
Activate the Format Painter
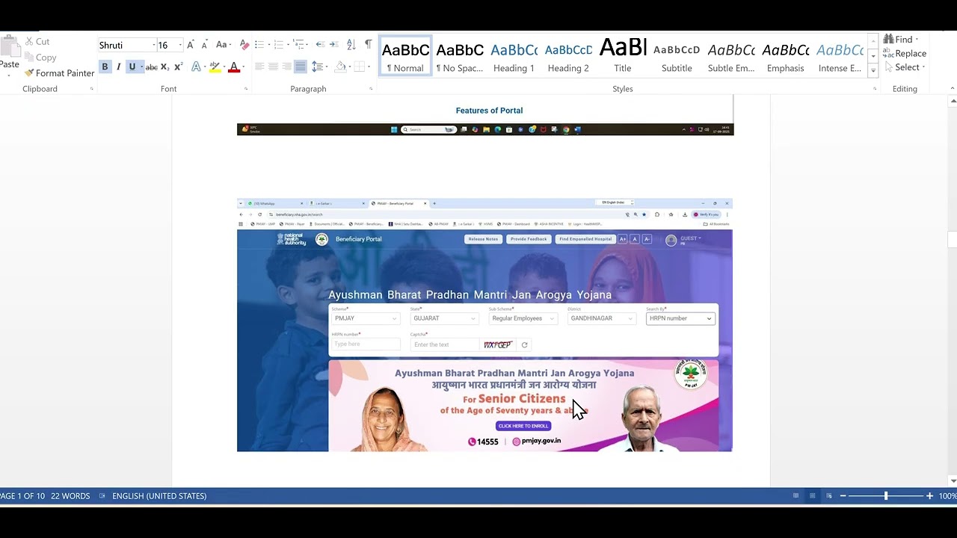click(59, 73)
